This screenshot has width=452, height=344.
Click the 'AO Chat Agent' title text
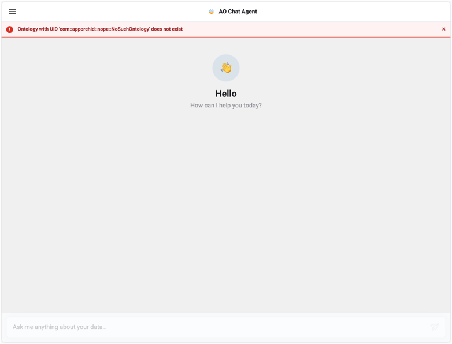(238, 12)
